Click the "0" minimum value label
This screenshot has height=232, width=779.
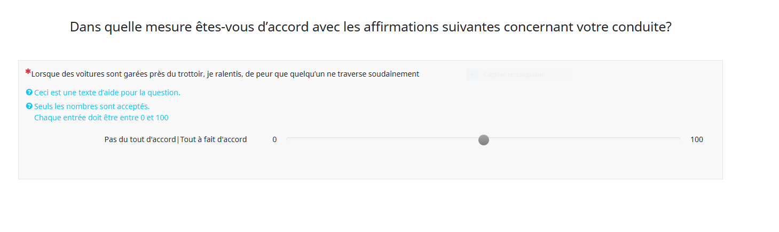pyautogui.click(x=274, y=140)
